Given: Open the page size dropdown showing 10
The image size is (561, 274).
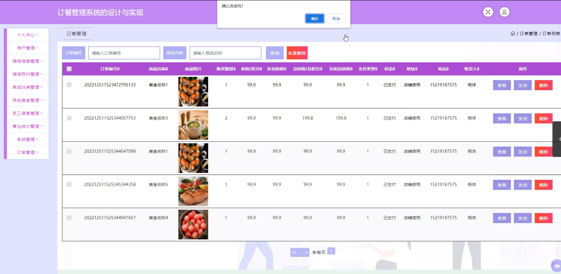Looking at the screenshot, I should point(300,252).
